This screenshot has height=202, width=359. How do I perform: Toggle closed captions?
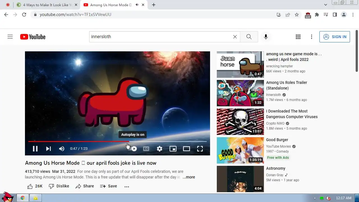[x=146, y=149]
